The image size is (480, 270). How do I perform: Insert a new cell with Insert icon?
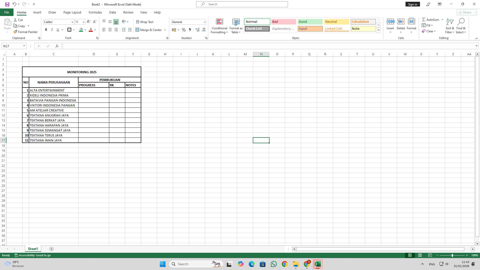[x=390, y=25]
